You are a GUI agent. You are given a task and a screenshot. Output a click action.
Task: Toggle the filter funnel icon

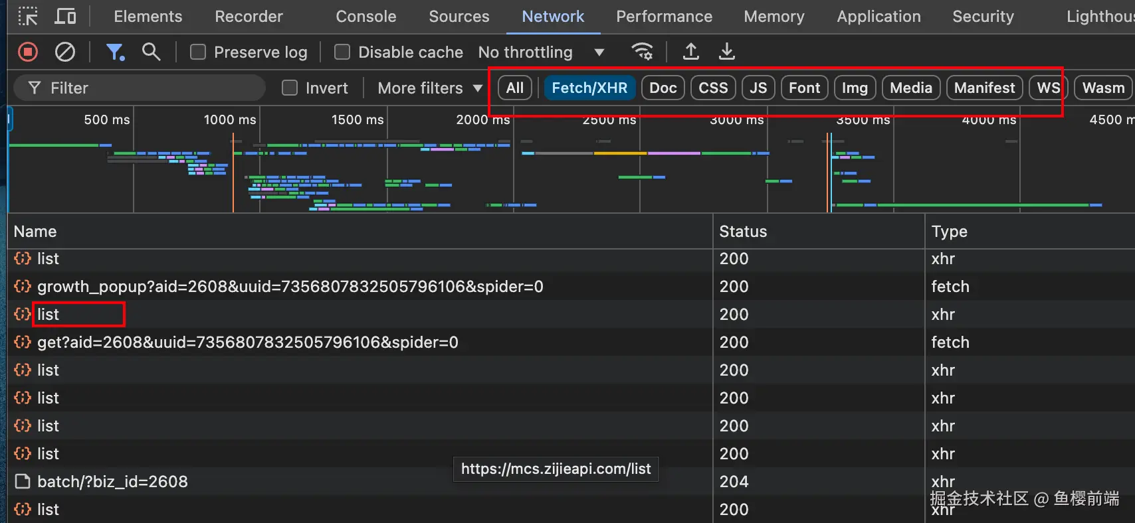coord(115,52)
